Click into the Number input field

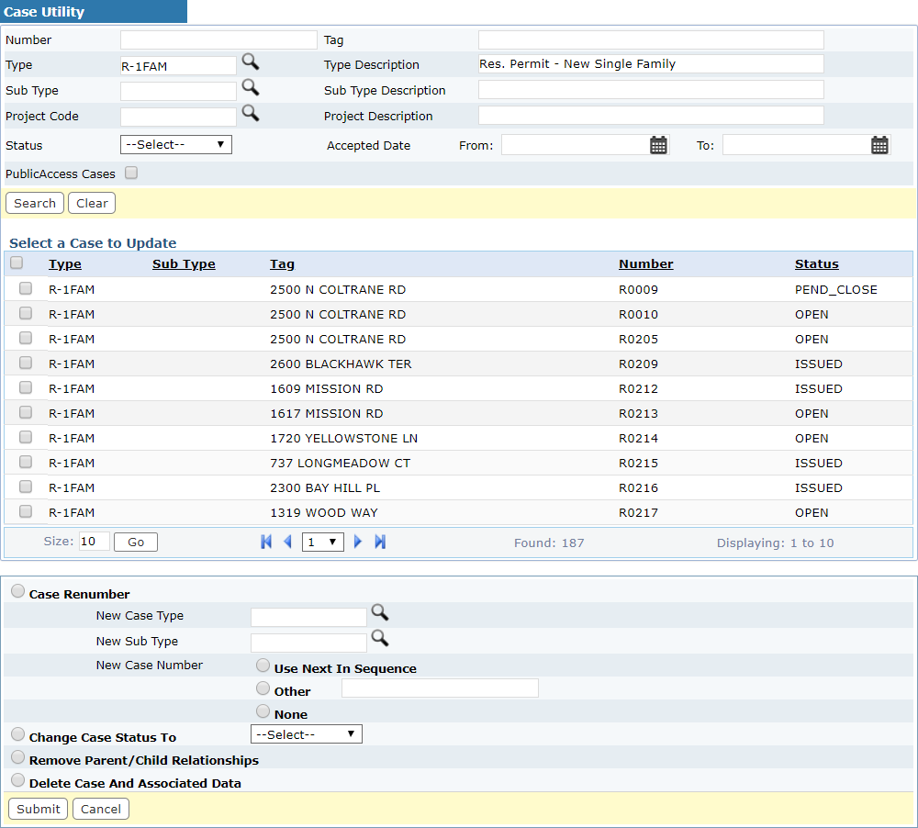coord(218,40)
